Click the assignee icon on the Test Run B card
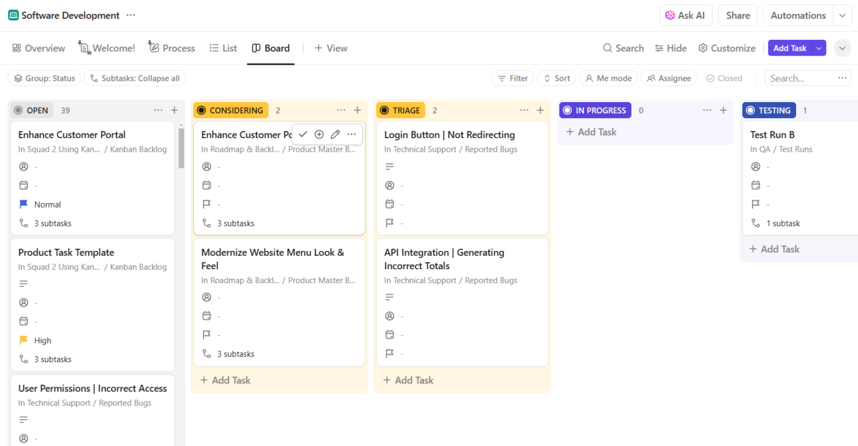 click(x=756, y=167)
